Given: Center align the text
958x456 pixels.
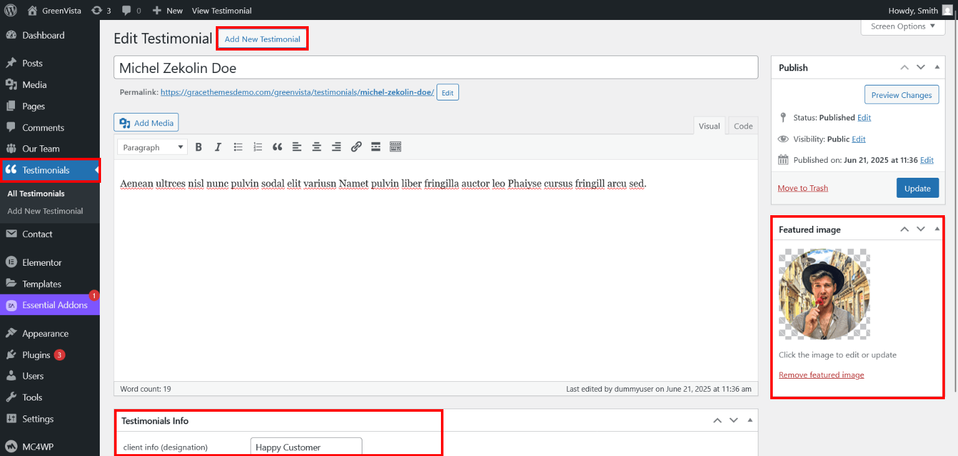Looking at the screenshot, I should pyautogui.click(x=317, y=147).
